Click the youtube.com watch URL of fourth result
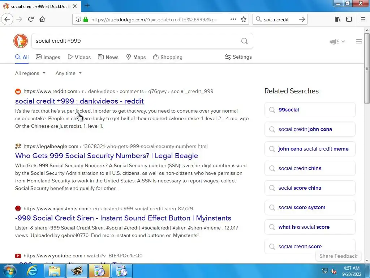 point(83,256)
